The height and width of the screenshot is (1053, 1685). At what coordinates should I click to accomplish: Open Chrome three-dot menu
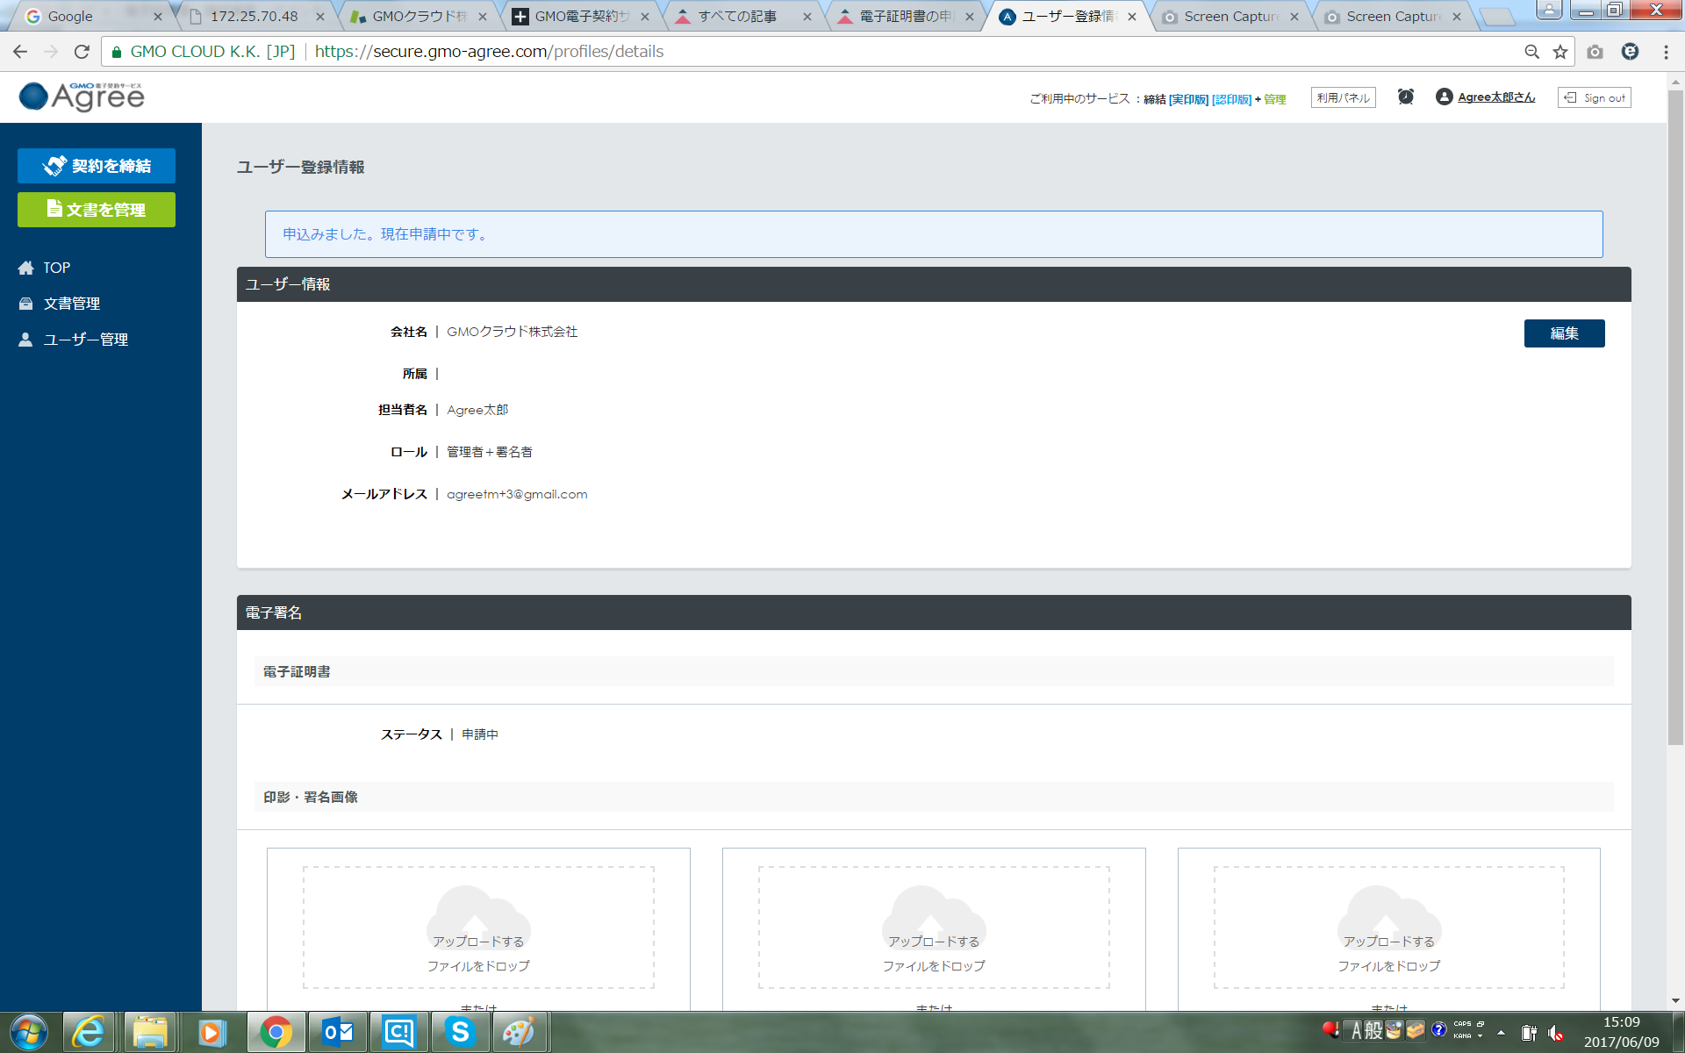(1666, 52)
